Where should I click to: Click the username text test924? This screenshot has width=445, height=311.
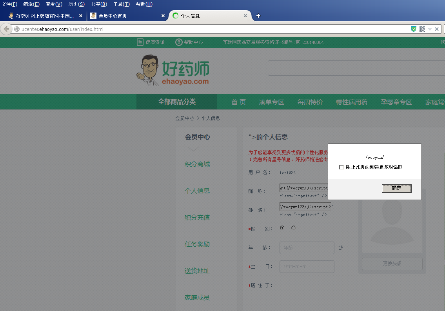coord(287,173)
